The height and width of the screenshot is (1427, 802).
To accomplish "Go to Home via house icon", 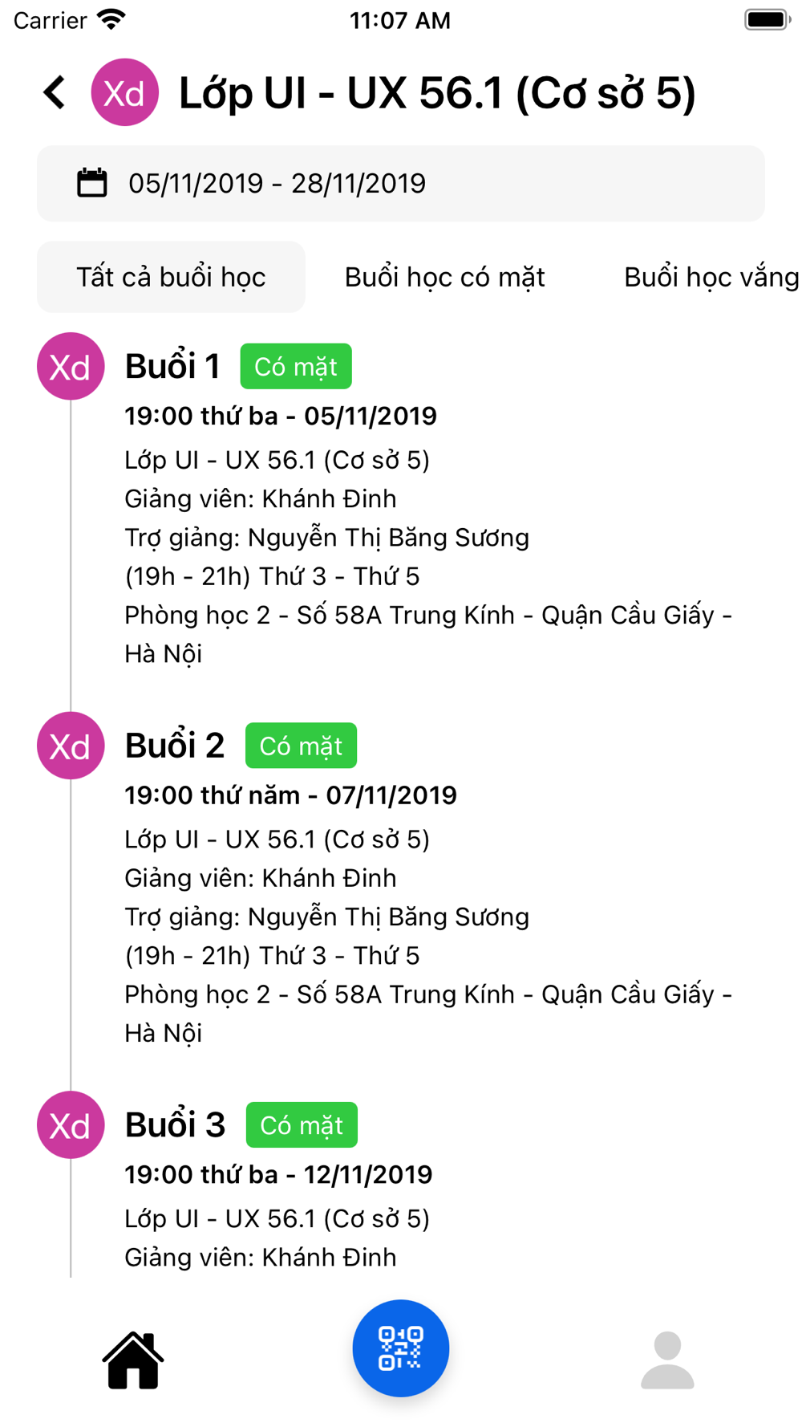I will click(133, 1359).
